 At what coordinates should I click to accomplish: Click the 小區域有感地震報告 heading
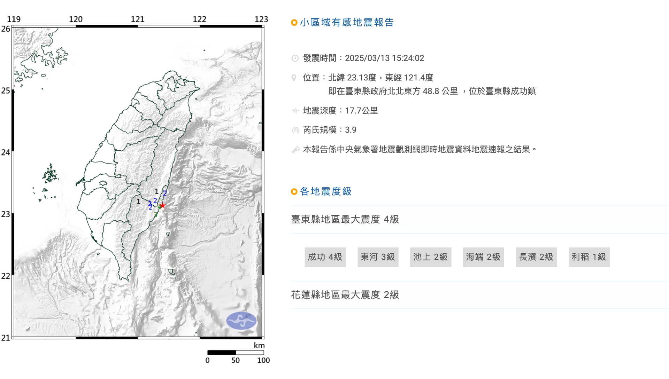(x=347, y=23)
